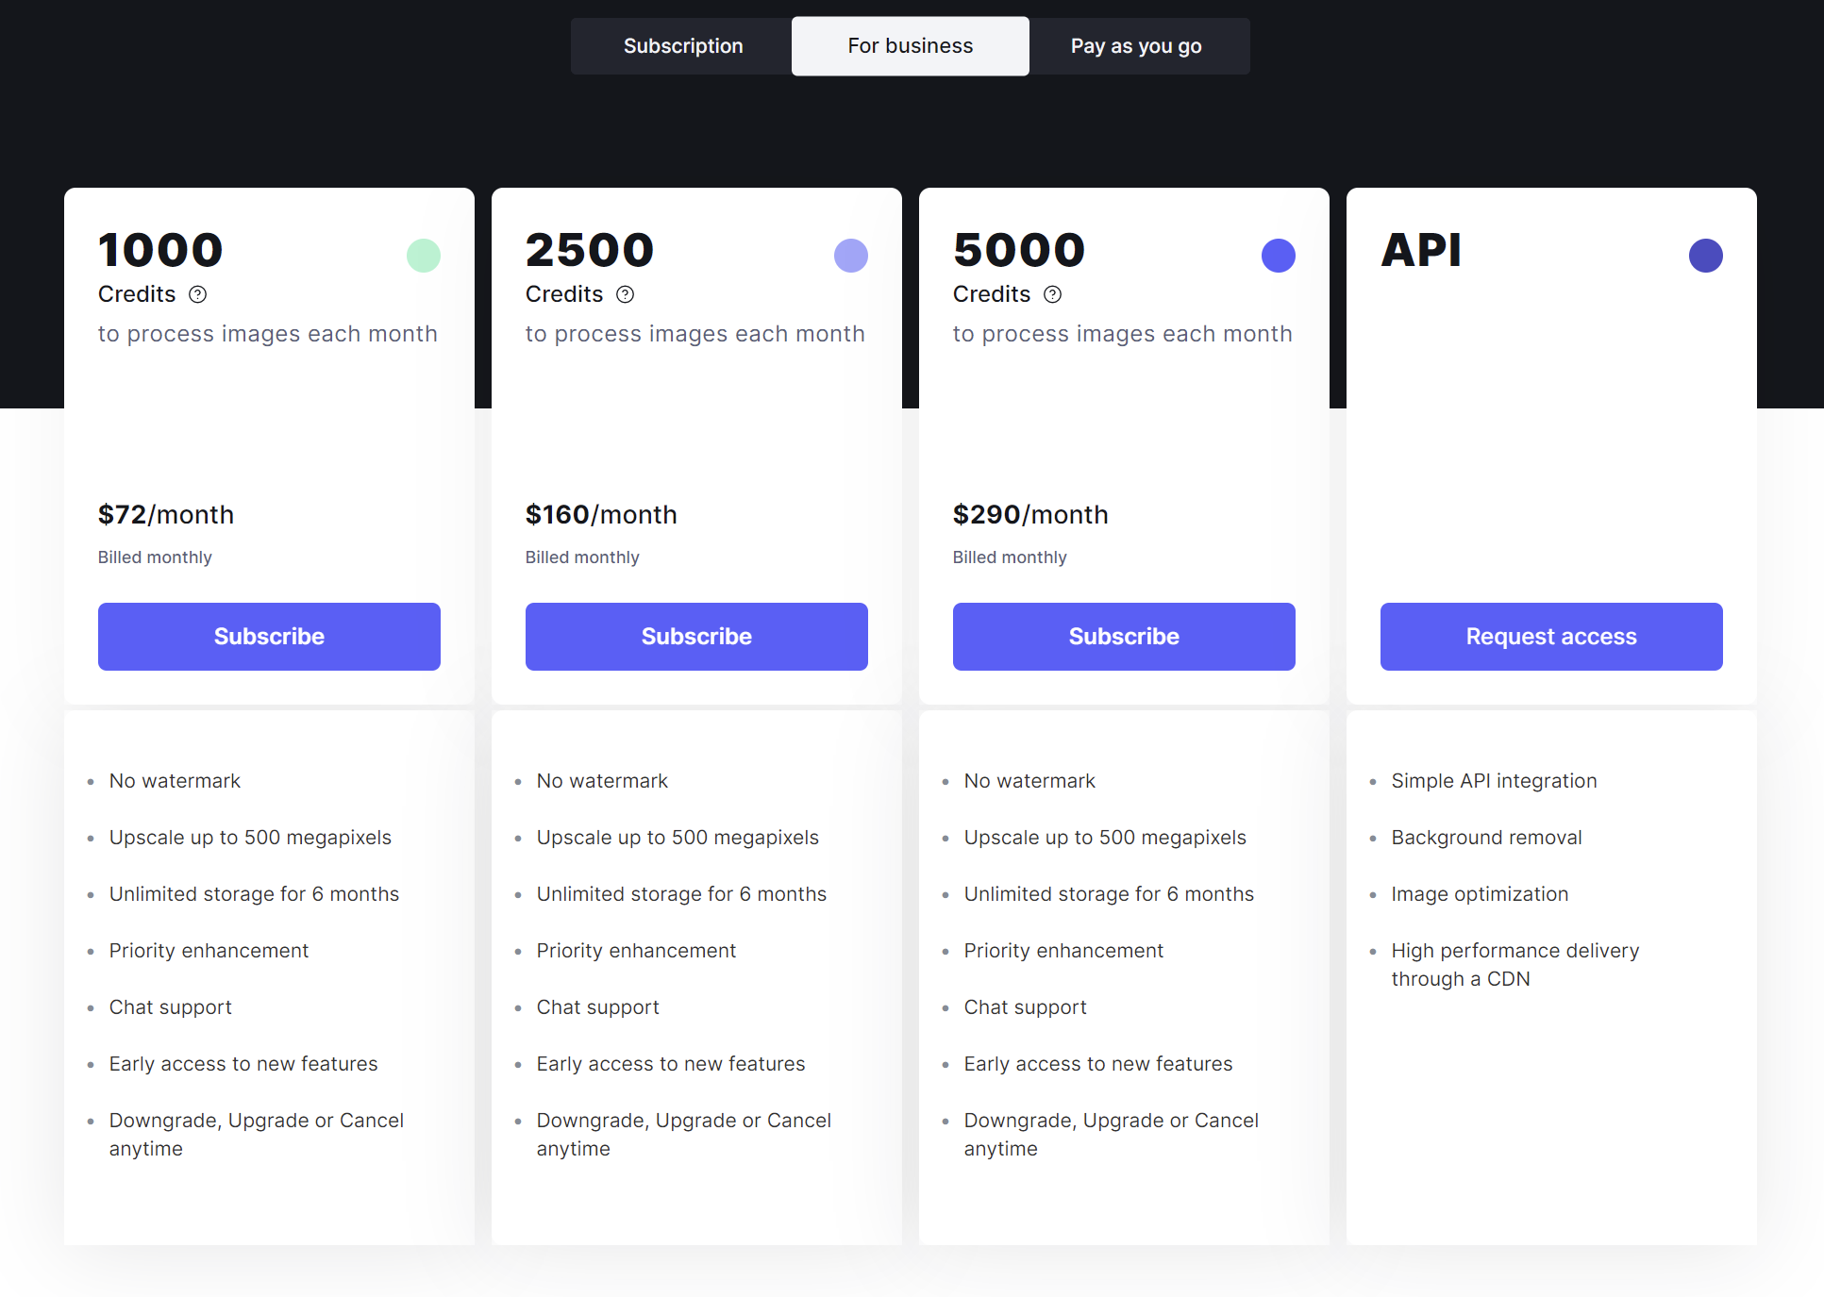Click the $290/month price text
The width and height of the screenshot is (1824, 1297).
[1030, 514]
